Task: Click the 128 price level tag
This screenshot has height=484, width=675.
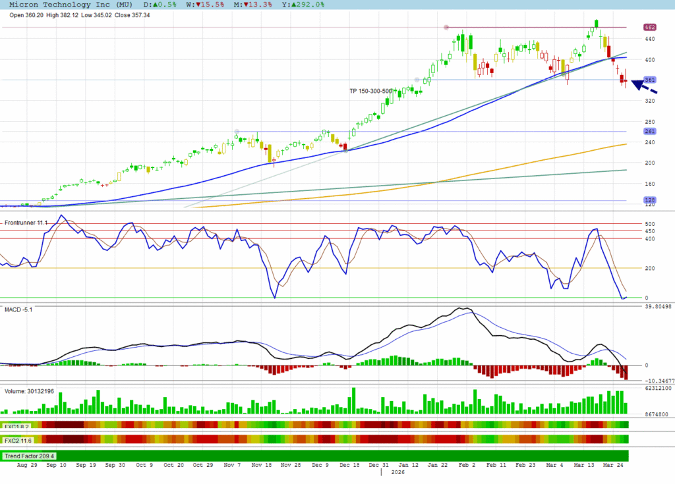Action: coord(649,201)
